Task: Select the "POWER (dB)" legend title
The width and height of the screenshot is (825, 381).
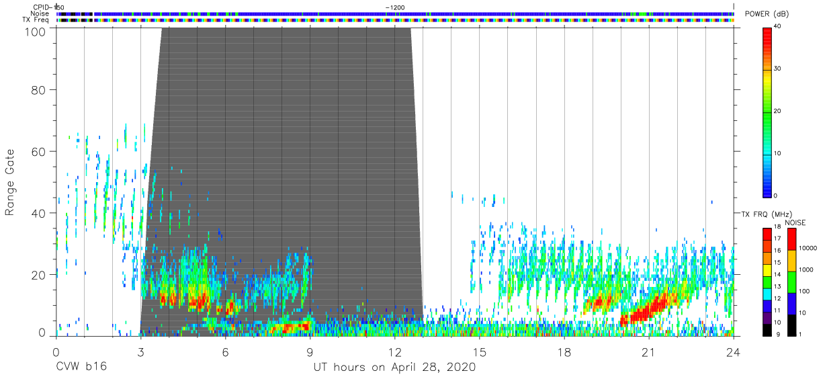Action: (x=767, y=14)
